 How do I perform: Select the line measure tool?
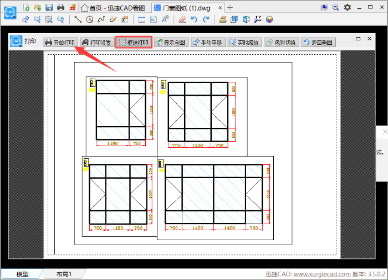pyautogui.click(x=78, y=19)
